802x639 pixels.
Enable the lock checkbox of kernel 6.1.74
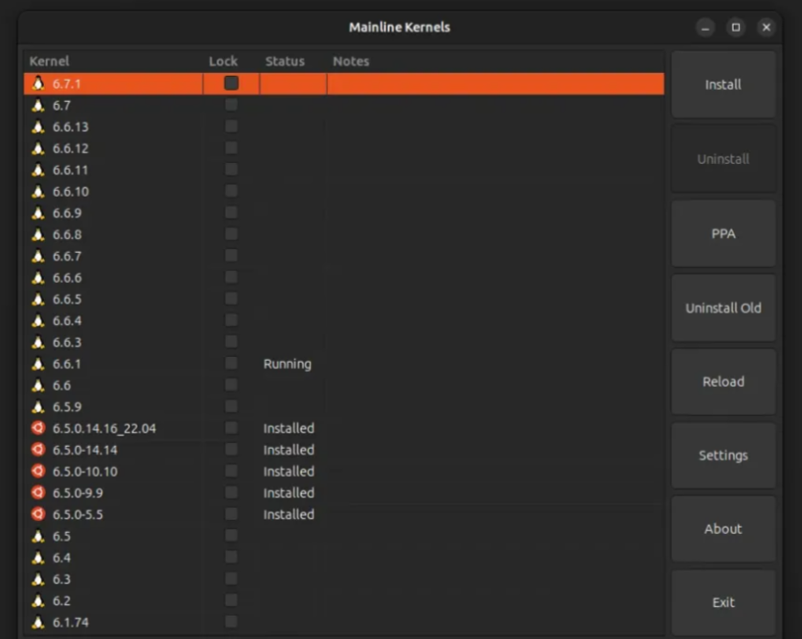(x=231, y=621)
